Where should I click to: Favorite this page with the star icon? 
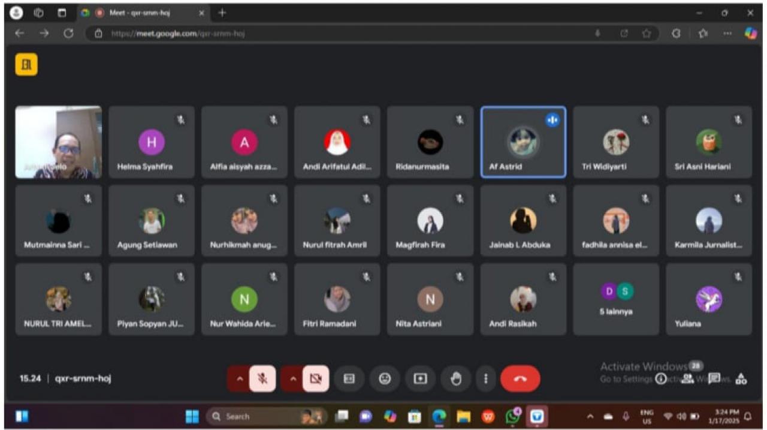(x=647, y=34)
